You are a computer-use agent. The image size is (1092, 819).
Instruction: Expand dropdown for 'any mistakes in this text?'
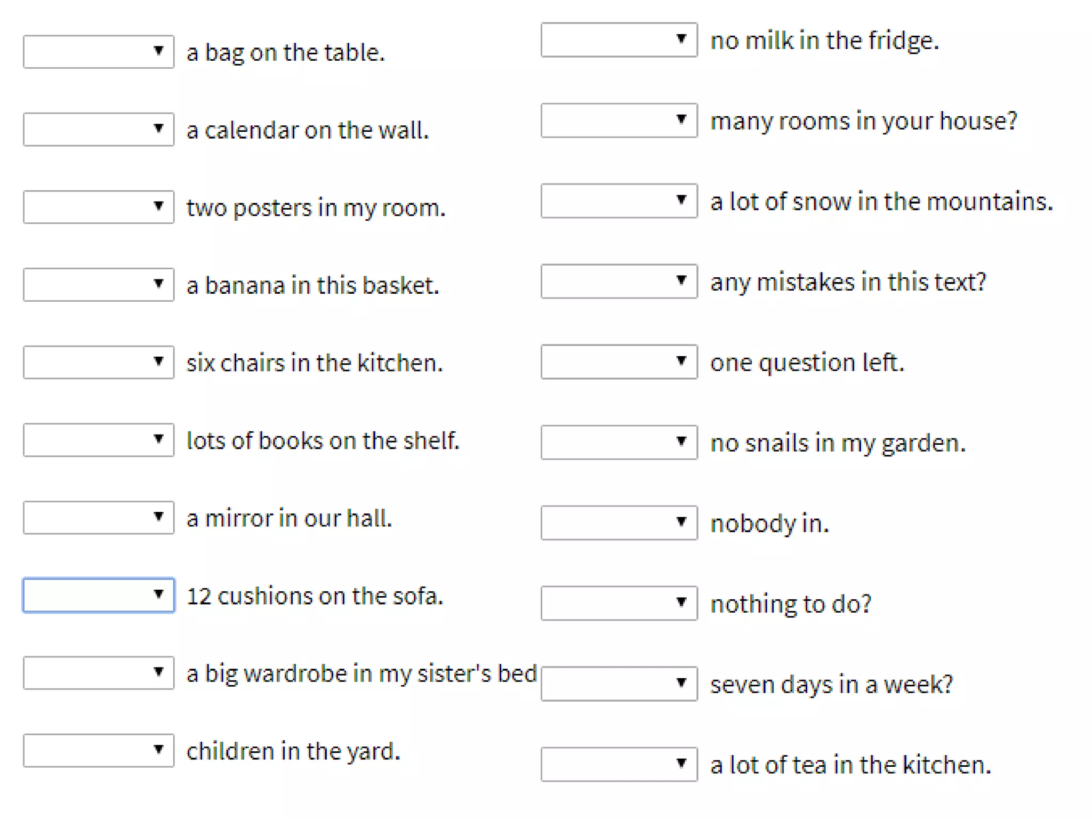[x=619, y=282]
